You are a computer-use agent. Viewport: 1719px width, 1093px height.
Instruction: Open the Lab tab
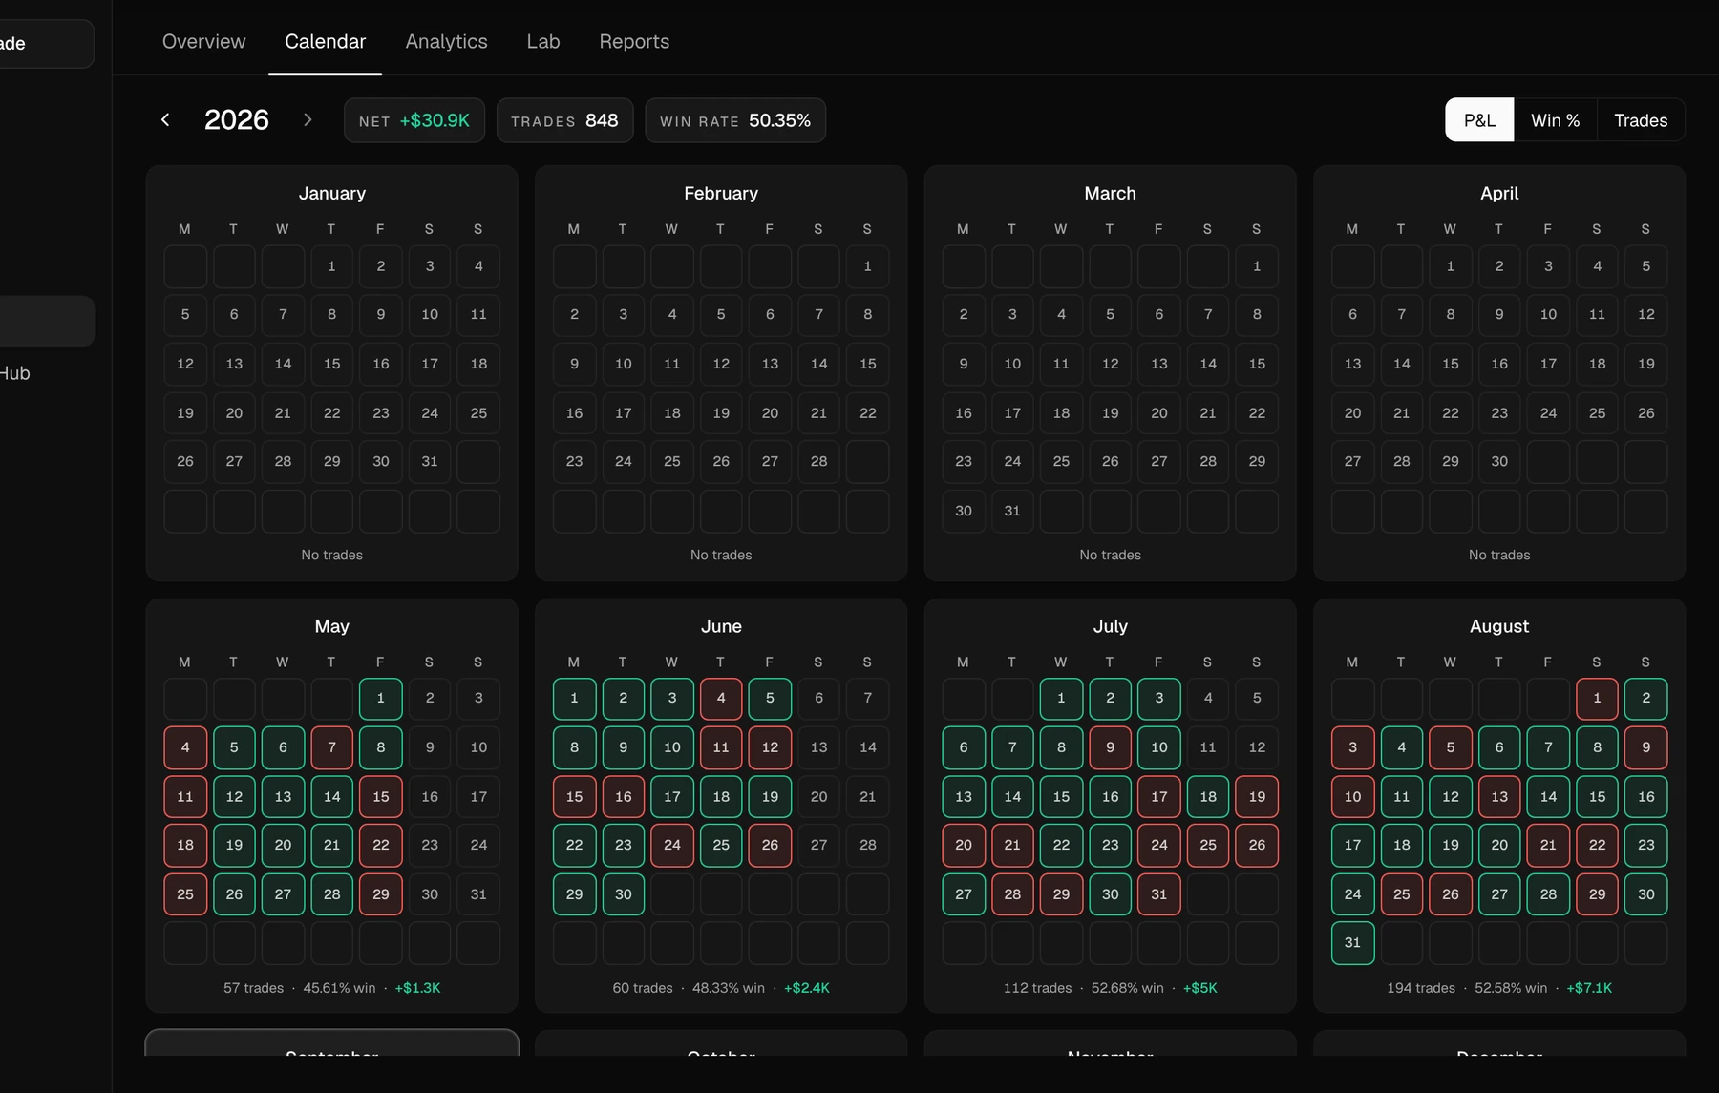pos(543,41)
